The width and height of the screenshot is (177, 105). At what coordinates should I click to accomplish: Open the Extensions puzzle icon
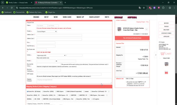point(163,8)
